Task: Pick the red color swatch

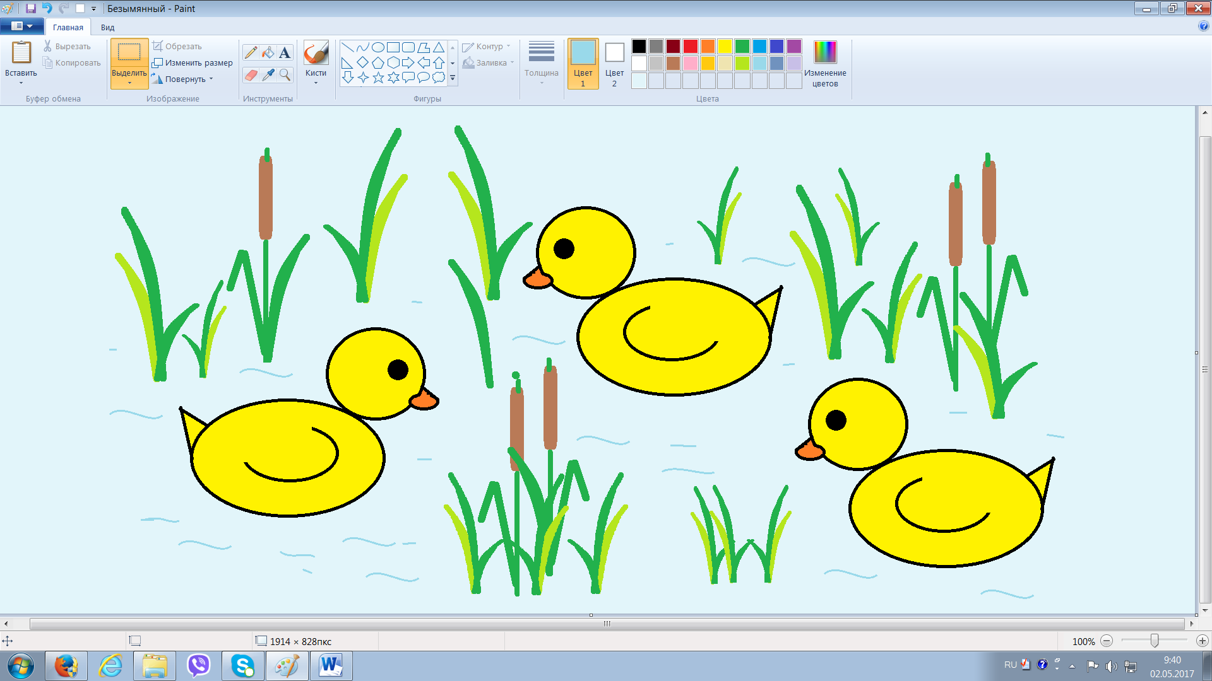Action: pos(690,46)
